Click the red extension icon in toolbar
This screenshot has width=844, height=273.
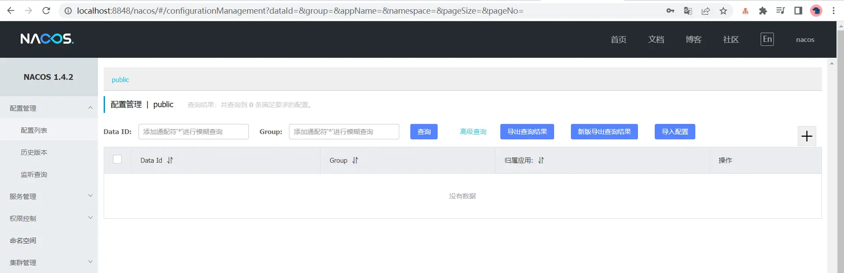(745, 11)
